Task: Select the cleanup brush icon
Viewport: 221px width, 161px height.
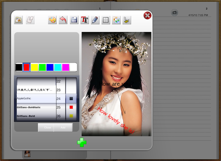Action: pyautogui.click(x=127, y=20)
